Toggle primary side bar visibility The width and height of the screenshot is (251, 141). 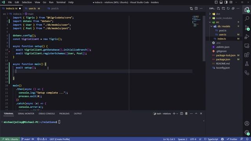tap(216, 2)
